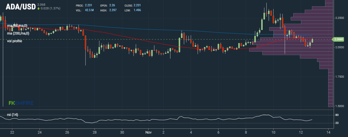Click the 1.7500 price axis label

[x=339, y=76]
